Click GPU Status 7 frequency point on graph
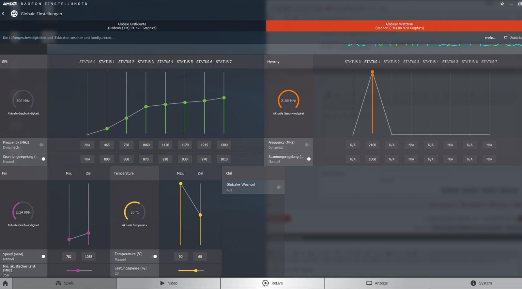Screen dimensions: 522x289 coord(224,98)
